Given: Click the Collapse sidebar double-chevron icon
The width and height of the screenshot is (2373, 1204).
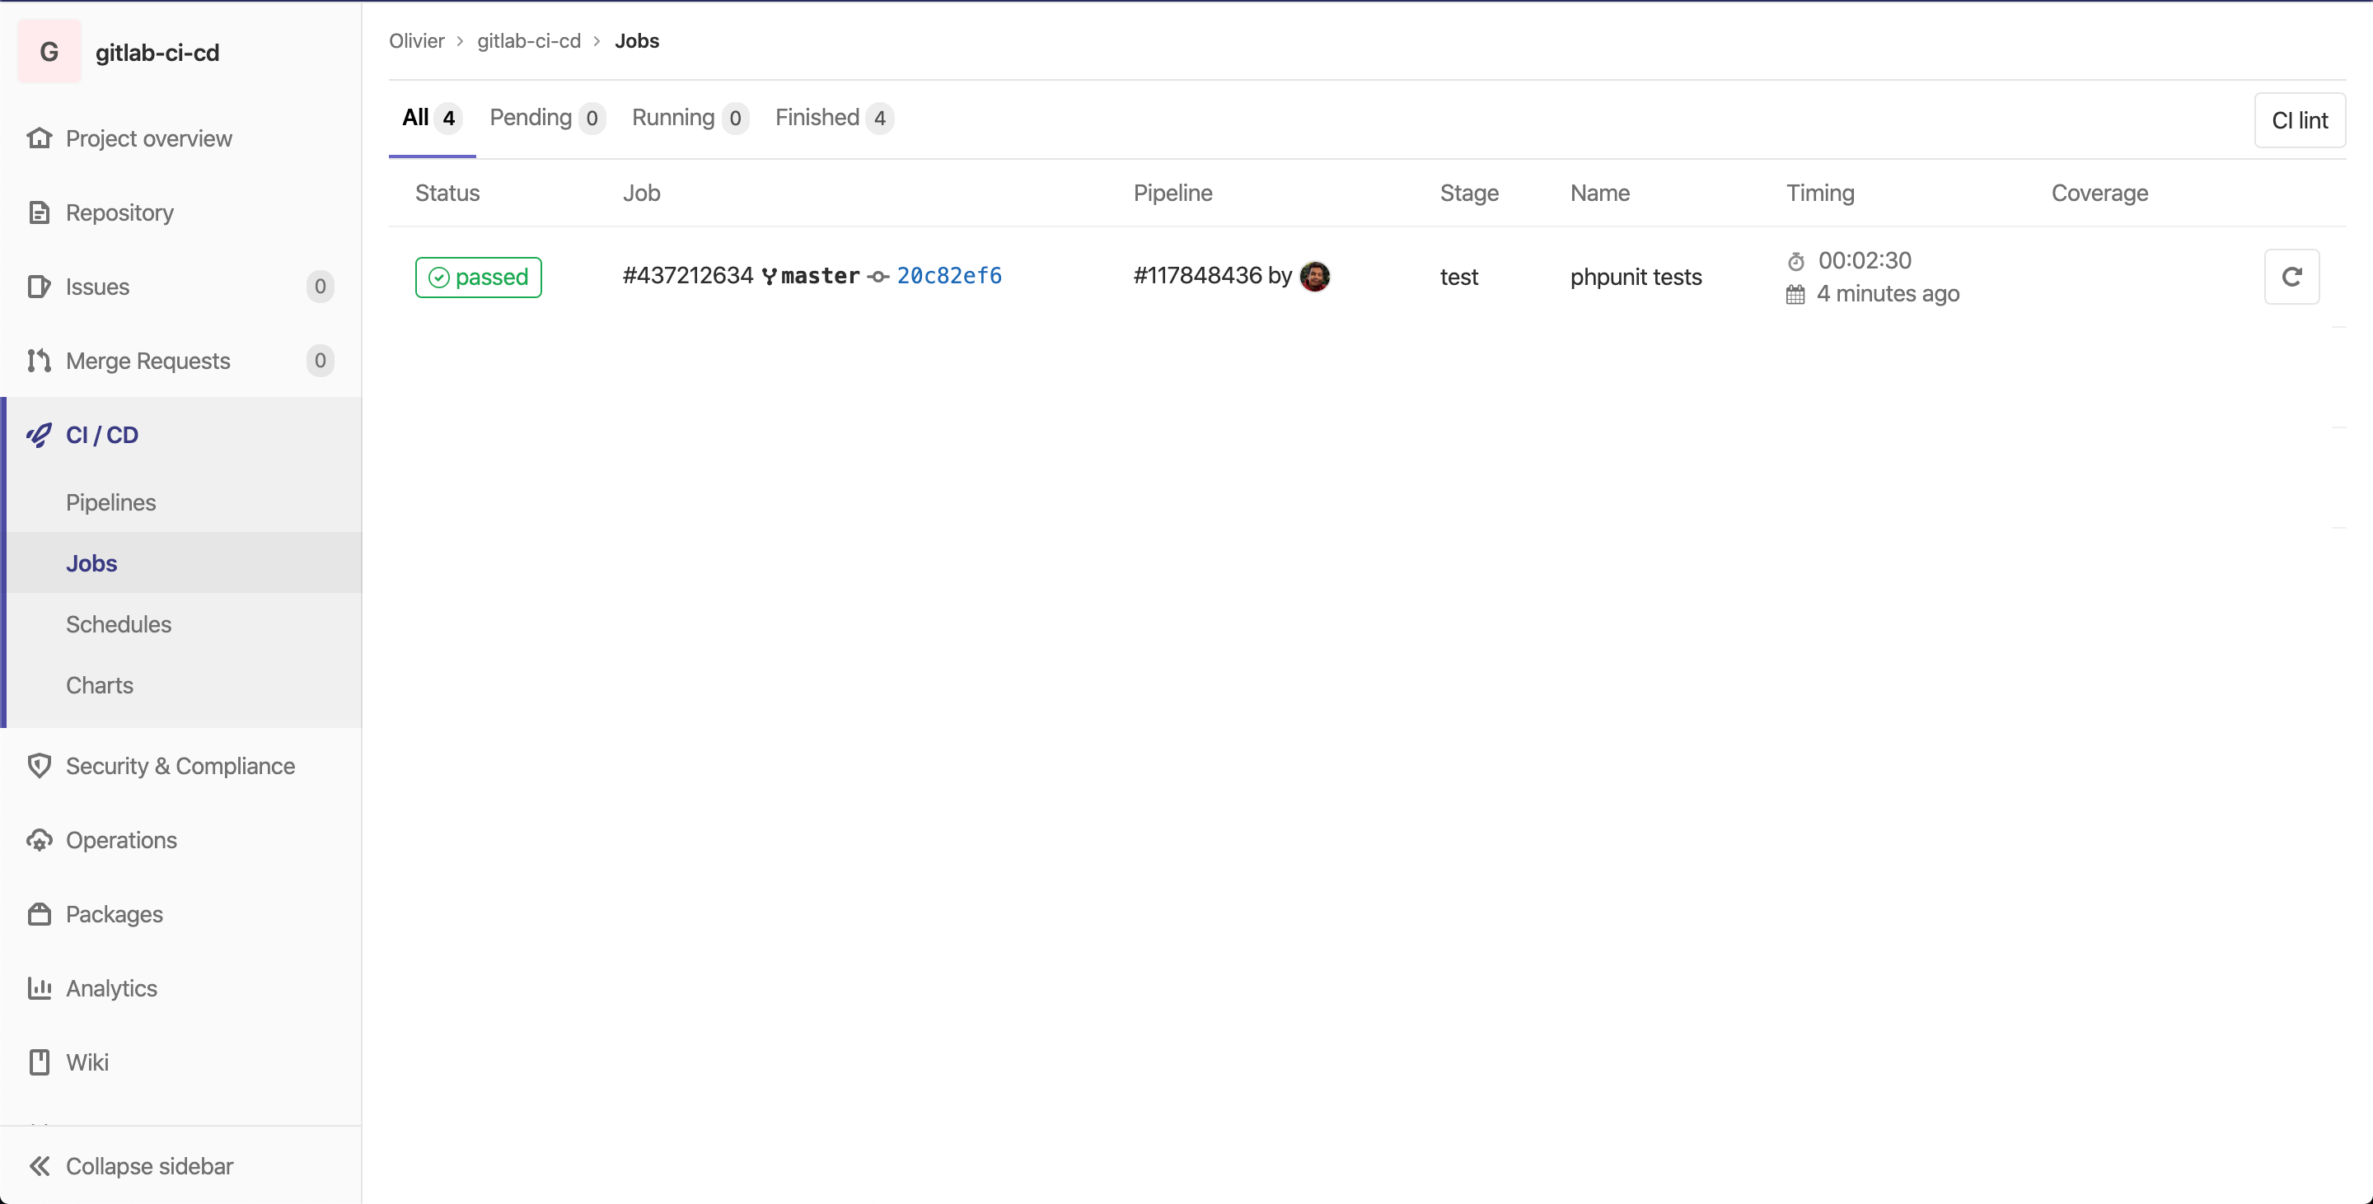Looking at the screenshot, I should tap(39, 1166).
